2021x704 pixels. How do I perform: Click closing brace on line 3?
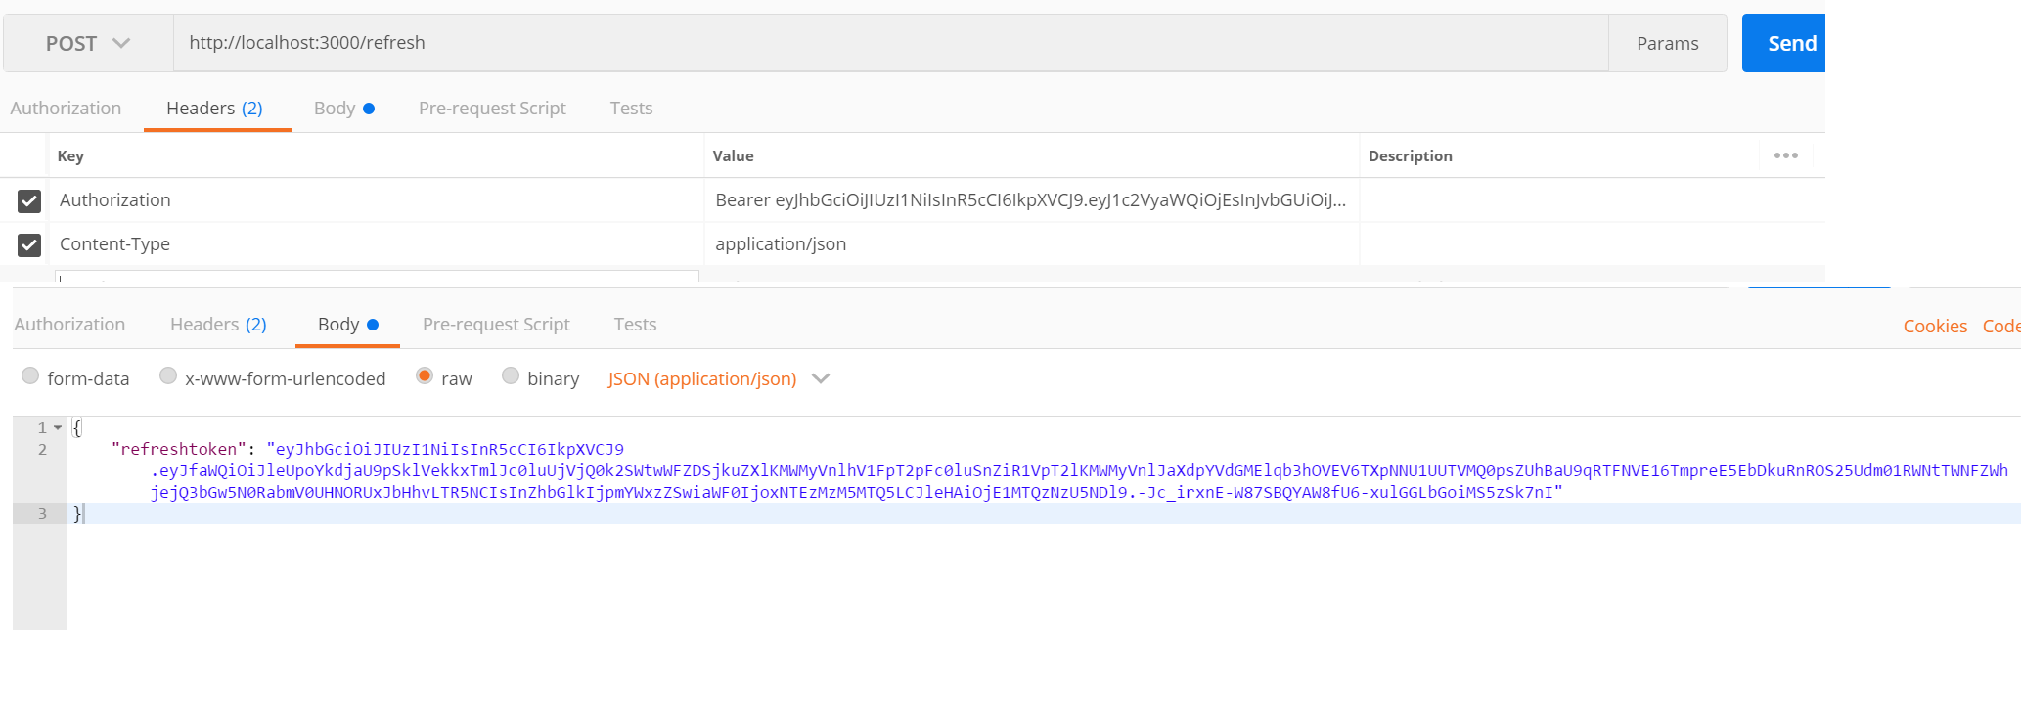click(77, 514)
